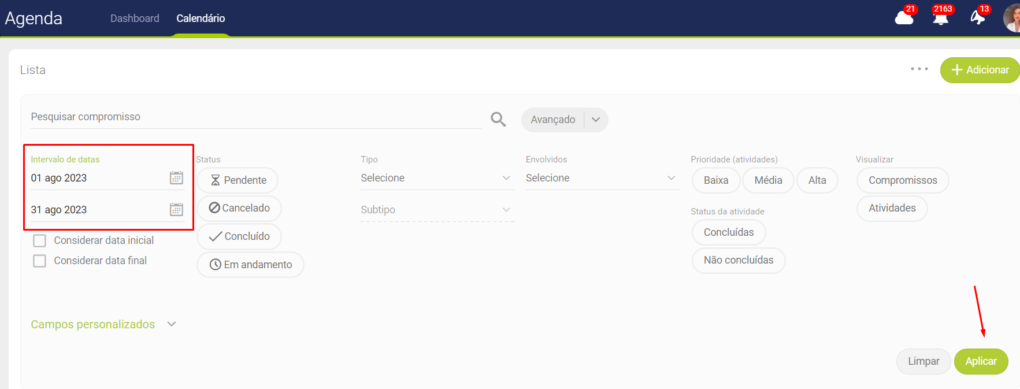The height and width of the screenshot is (389, 1020).
Task: Click the megaphone announcements icon
Action: click(977, 18)
